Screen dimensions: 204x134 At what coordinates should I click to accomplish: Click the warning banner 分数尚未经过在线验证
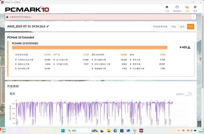[101, 17]
